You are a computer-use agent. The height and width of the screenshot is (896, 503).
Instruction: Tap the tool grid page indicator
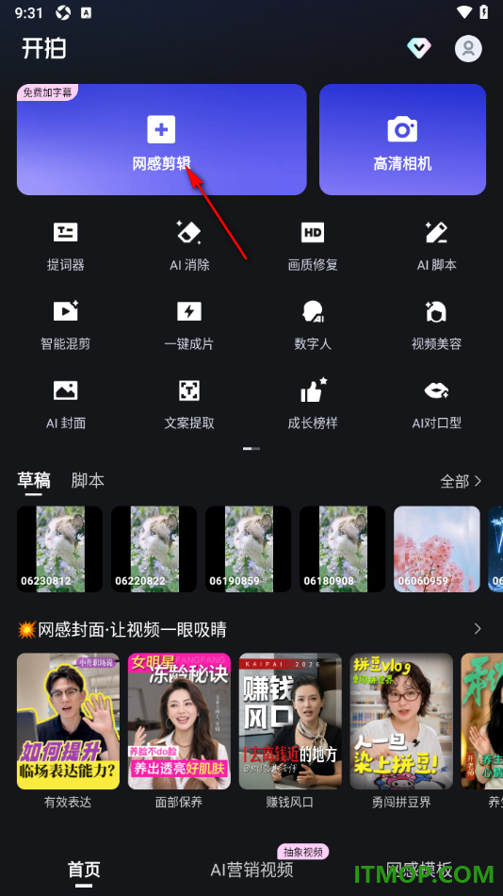[251, 449]
